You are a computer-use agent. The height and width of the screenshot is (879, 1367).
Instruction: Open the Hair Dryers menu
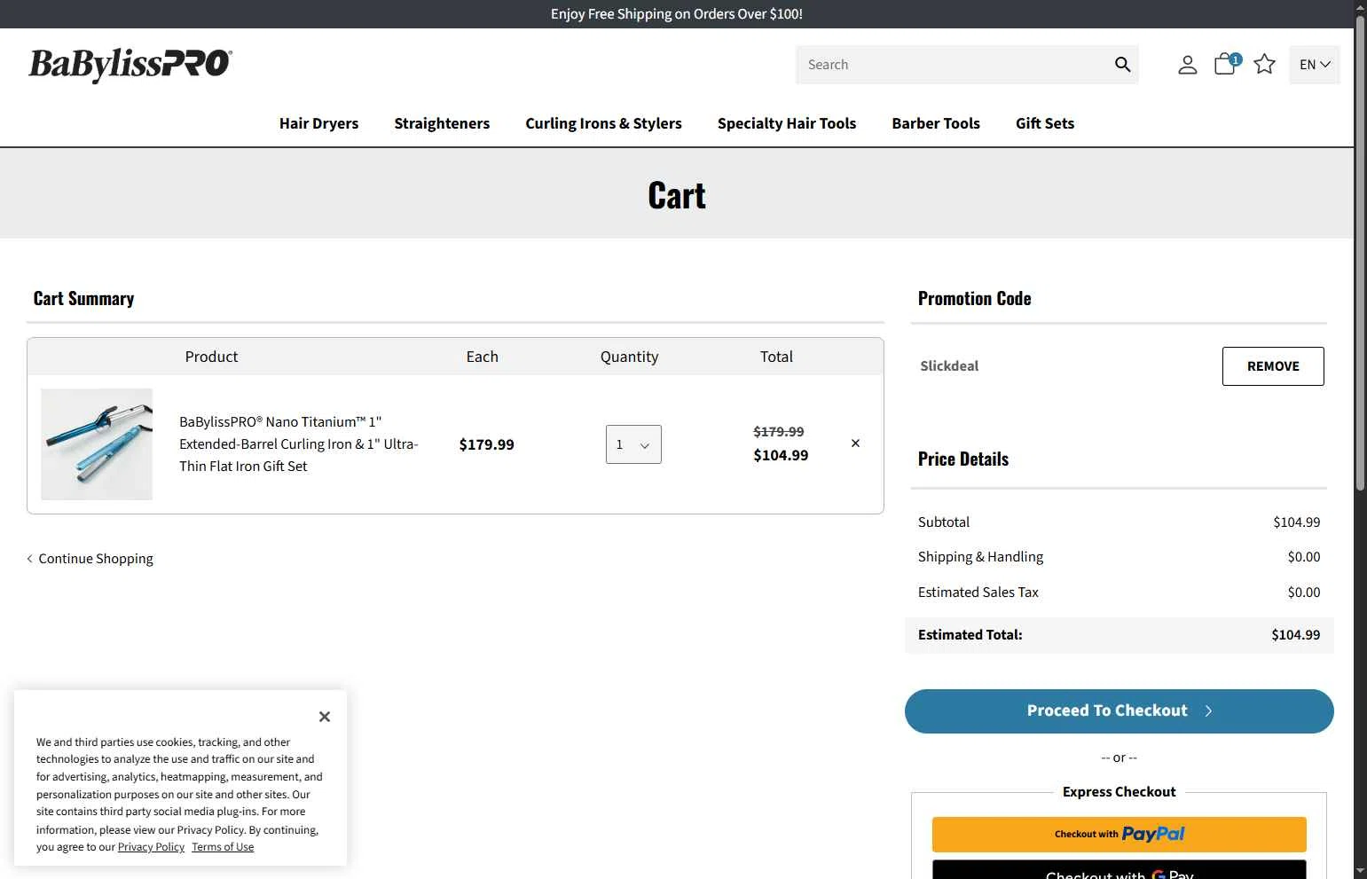[318, 123]
